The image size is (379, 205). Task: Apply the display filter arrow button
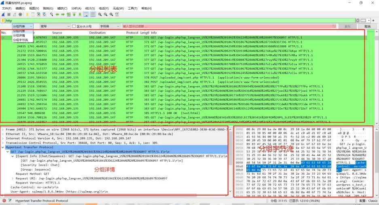[363, 21]
